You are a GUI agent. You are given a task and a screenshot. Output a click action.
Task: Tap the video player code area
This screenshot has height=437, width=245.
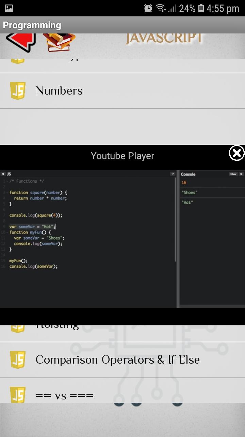pos(88,239)
